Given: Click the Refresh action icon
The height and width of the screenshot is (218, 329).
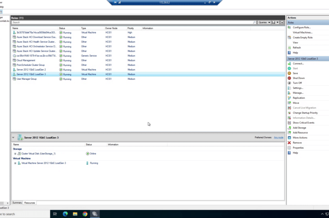Looking at the screenshot, I should 289,48.
